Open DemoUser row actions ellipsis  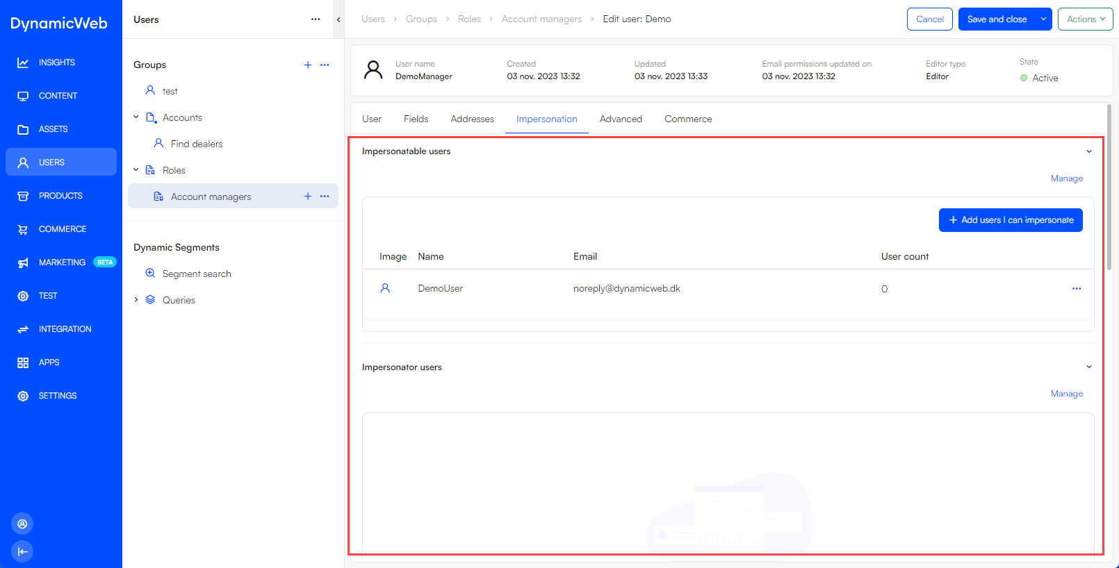pos(1077,288)
